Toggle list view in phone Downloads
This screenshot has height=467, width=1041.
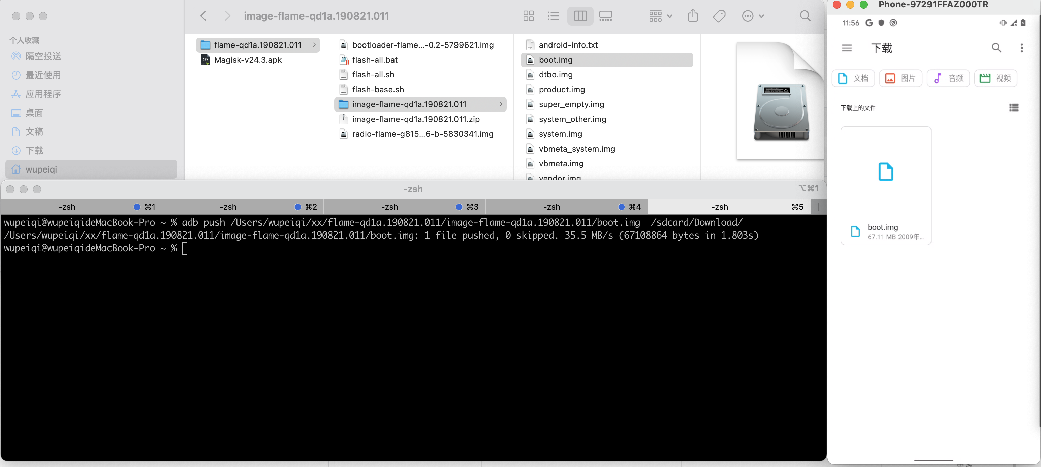click(1013, 107)
